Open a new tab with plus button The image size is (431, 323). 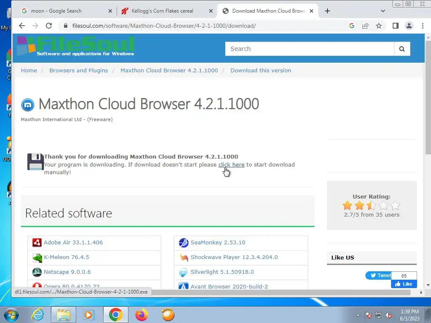[327, 11]
